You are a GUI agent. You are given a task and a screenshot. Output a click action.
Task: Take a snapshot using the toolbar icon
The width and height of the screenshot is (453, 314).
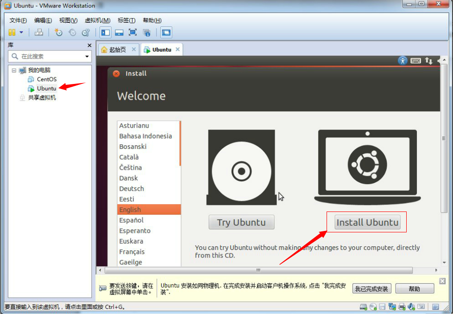coord(58,32)
